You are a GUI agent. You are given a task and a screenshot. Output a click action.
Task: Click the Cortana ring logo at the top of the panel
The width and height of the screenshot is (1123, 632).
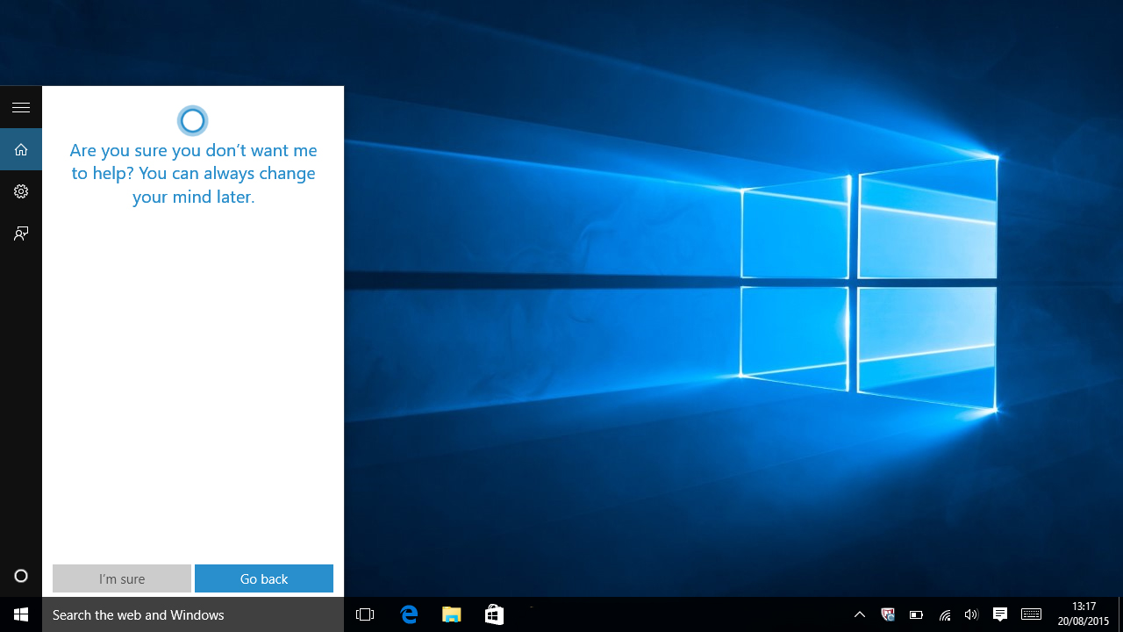point(192,120)
